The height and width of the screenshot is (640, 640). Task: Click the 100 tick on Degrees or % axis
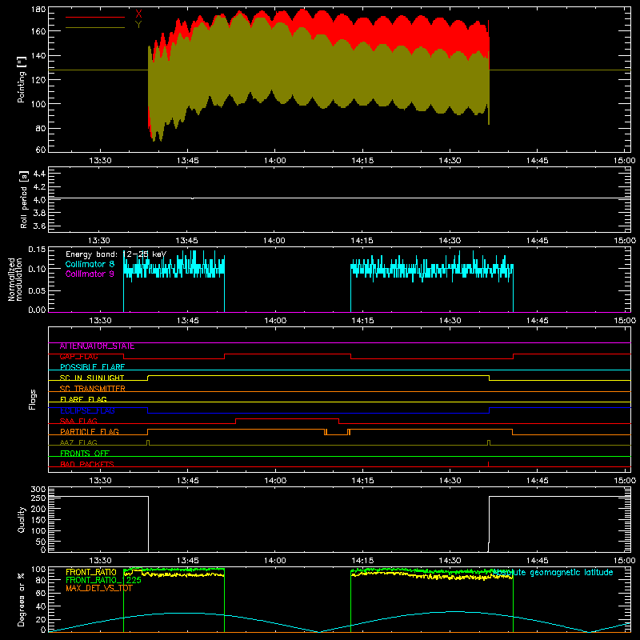38,570
